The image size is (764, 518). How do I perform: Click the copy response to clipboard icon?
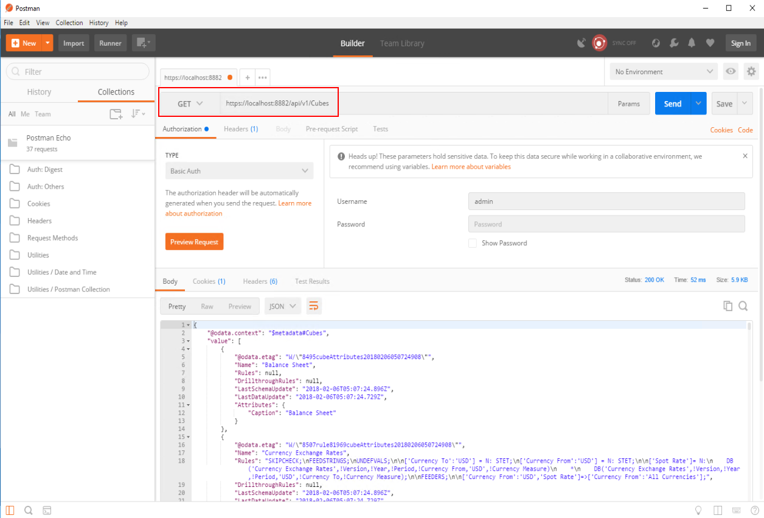pos(728,306)
